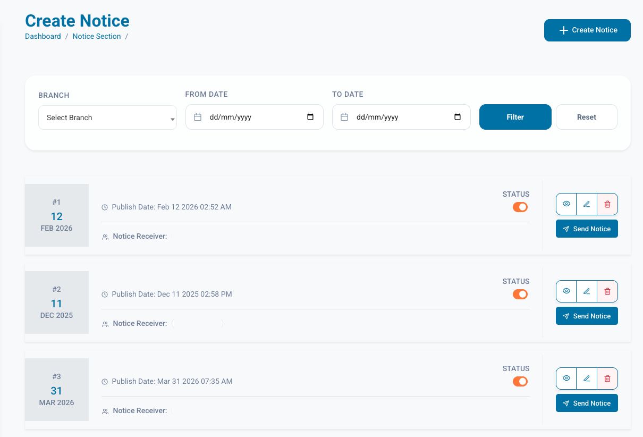Screen dimensions: 643x437
Task: Apply the Filter button
Action: tap(515, 117)
